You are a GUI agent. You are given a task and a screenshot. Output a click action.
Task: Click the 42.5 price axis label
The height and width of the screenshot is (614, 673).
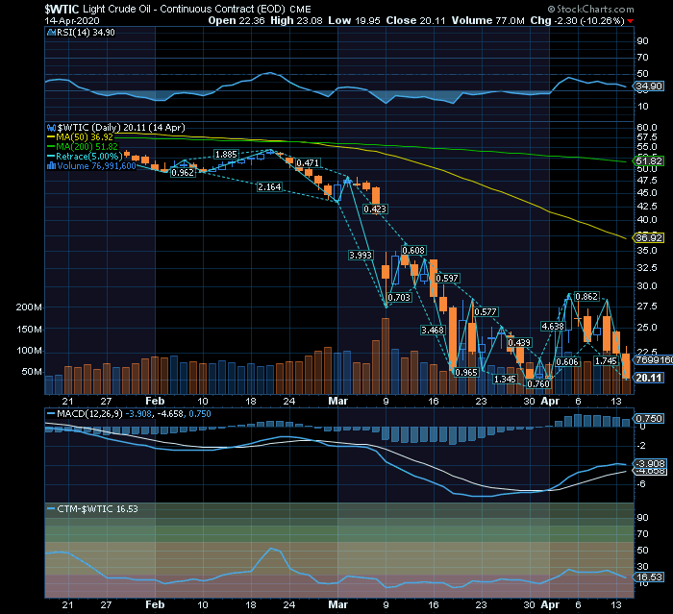click(647, 207)
